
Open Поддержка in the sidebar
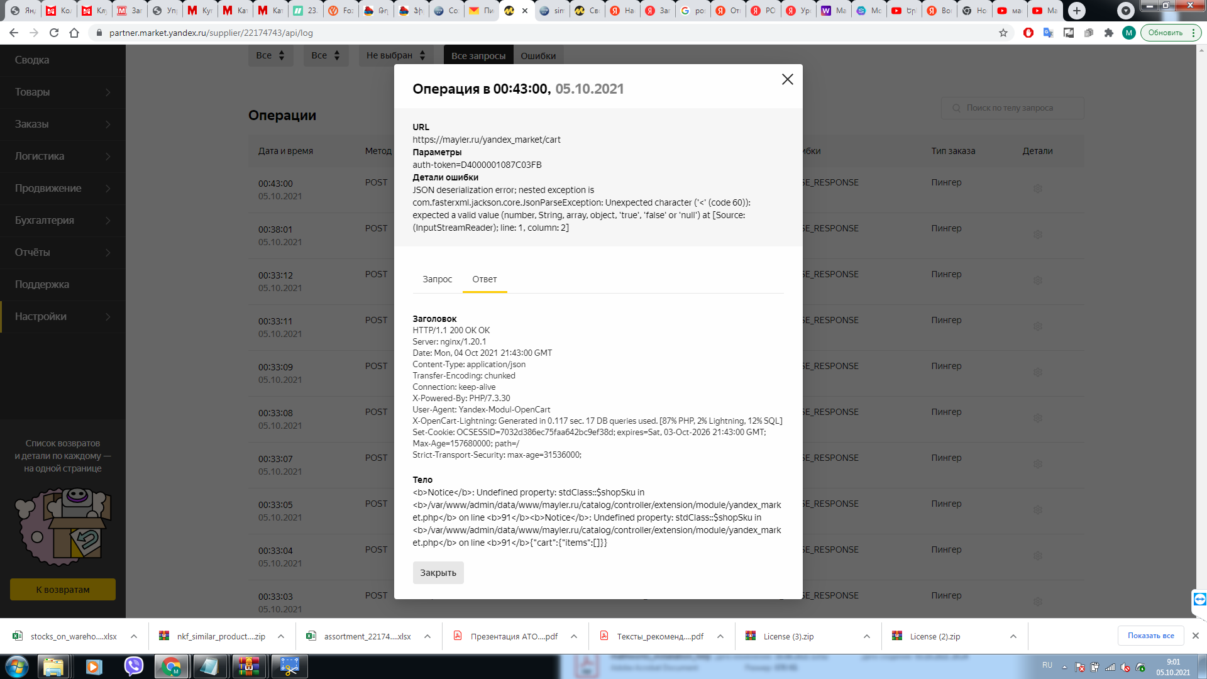tap(63, 285)
